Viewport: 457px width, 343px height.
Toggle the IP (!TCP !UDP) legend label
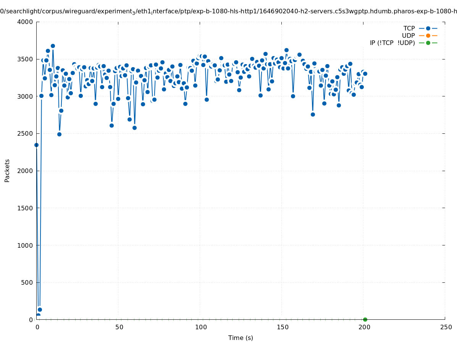tap(392, 43)
